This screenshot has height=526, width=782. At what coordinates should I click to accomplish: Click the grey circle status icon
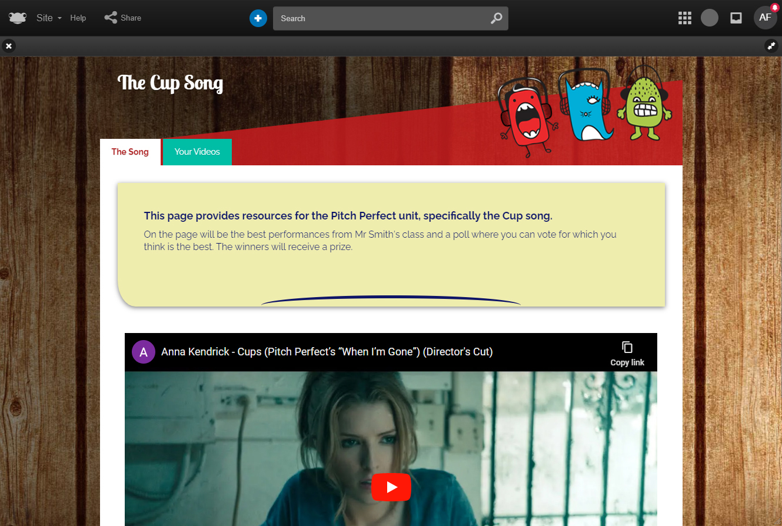(x=710, y=18)
